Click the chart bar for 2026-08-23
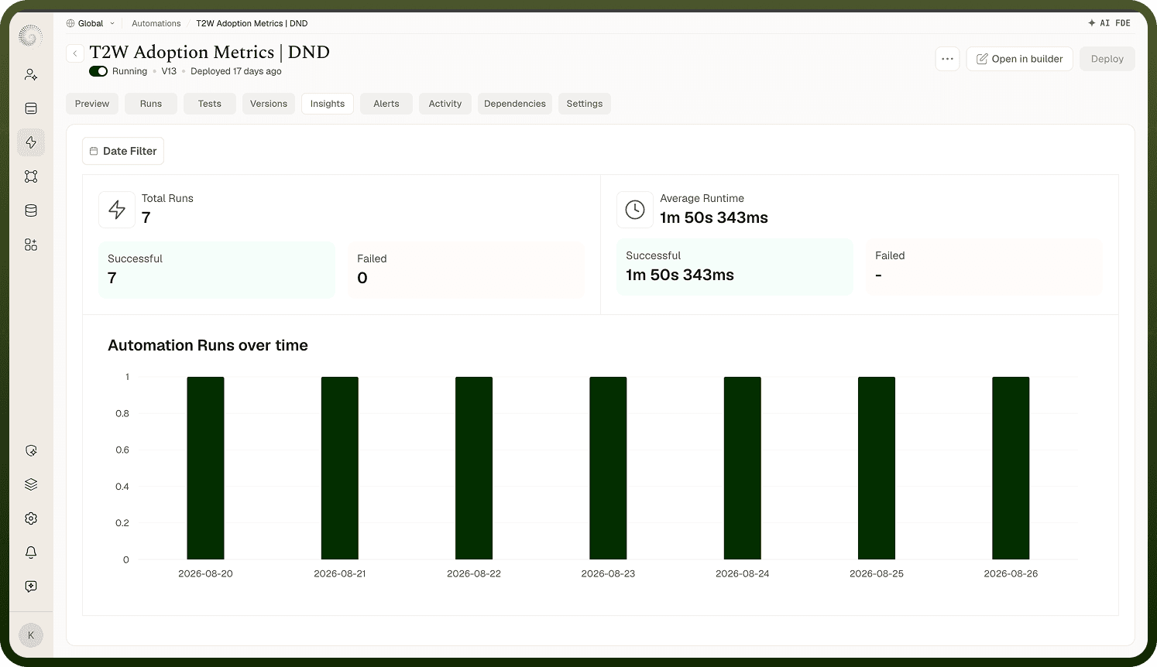Viewport: 1157px width, 667px height. click(x=608, y=468)
